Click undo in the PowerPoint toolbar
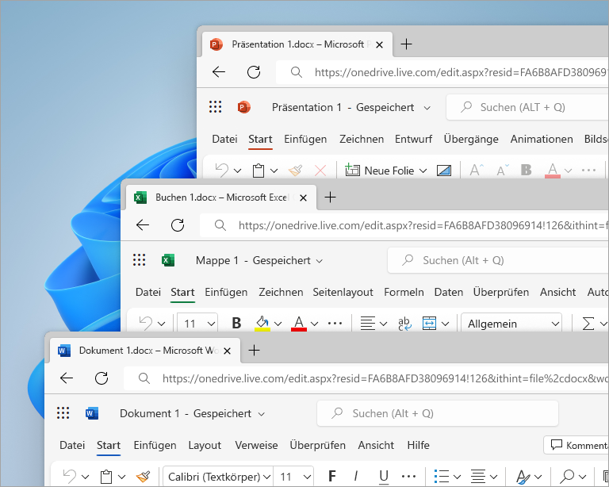Screen dimensions: 609x487 click(222, 170)
